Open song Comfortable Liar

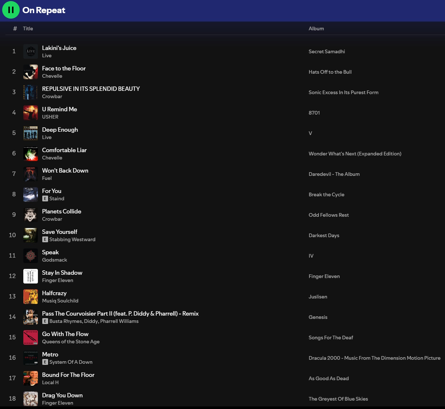64,150
